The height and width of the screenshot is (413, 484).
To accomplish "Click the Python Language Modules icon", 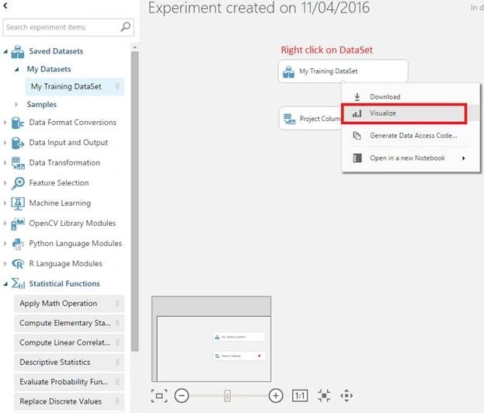I will pyautogui.click(x=18, y=244).
